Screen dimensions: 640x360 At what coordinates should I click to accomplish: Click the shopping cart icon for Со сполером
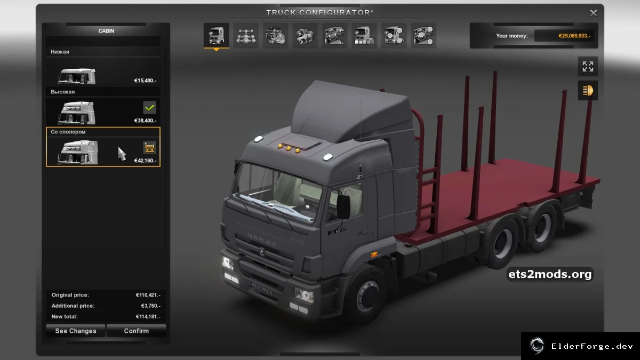tap(149, 148)
